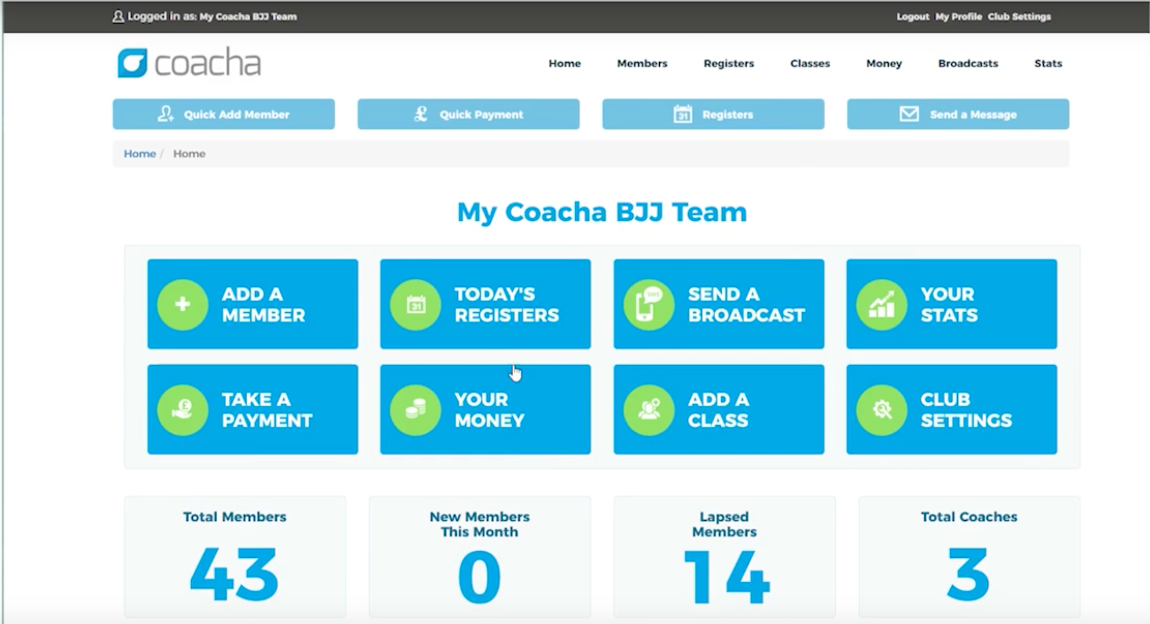Click the Total Members count 43
The height and width of the screenshot is (624, 1150).
(235, 575)
